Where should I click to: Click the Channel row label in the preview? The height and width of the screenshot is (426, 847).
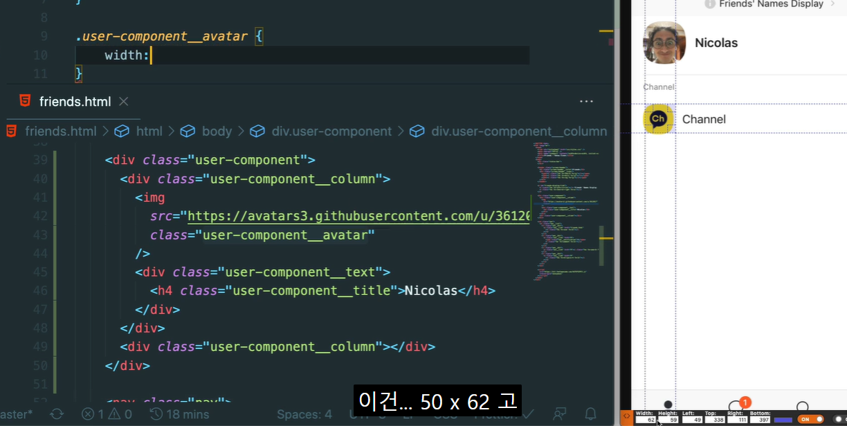pos(704,119)
